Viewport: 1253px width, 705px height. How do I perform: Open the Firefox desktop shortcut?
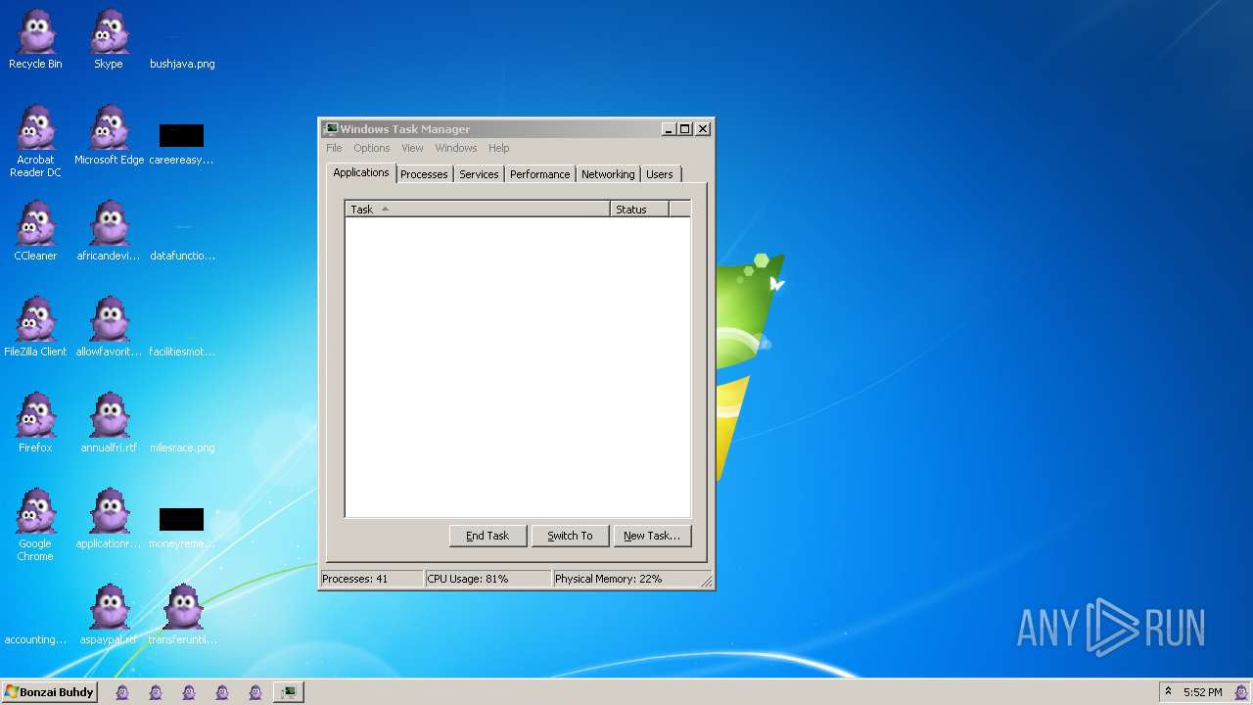click(x=35, y=423)
